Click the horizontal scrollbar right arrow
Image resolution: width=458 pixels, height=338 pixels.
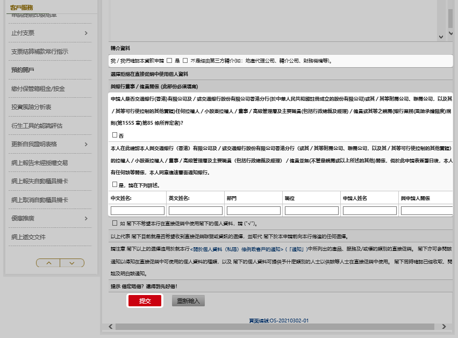click(x=444, y=326)
